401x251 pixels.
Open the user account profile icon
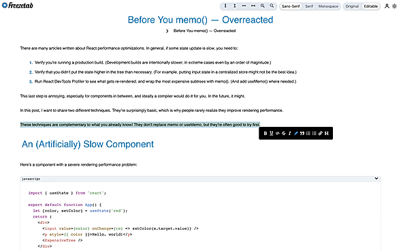tap(387, 6)
